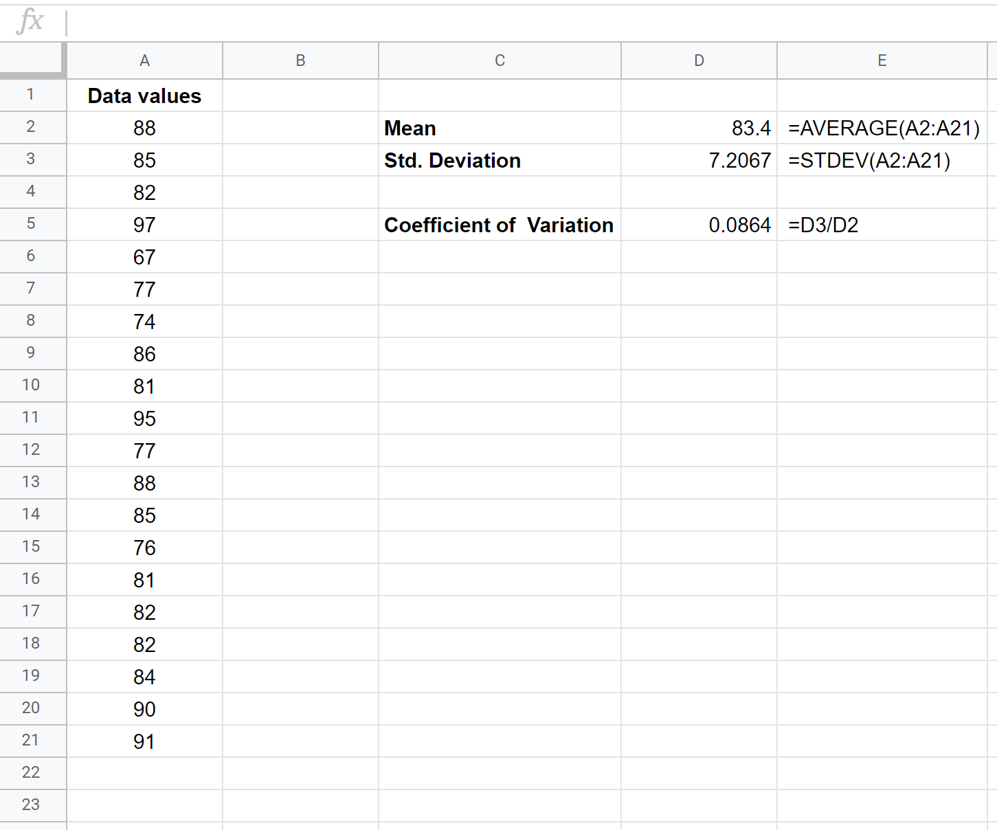Select cell A6 containing 67
The width and height of the screenshot is (997, 830).
[144, 257]
